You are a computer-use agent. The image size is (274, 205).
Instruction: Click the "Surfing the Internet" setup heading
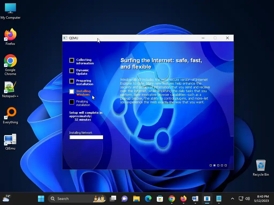point(161,64)
